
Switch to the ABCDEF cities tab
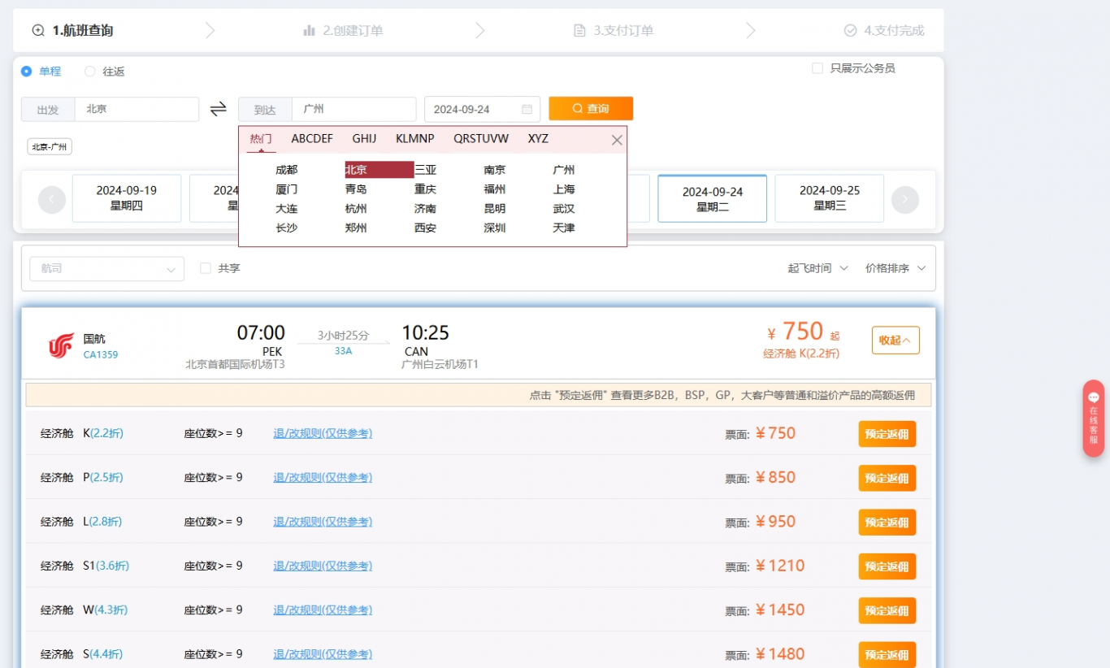[x=312, y=139]
